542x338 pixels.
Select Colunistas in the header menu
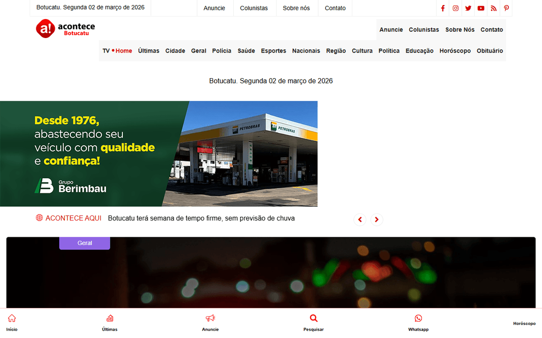coord(424,30)
